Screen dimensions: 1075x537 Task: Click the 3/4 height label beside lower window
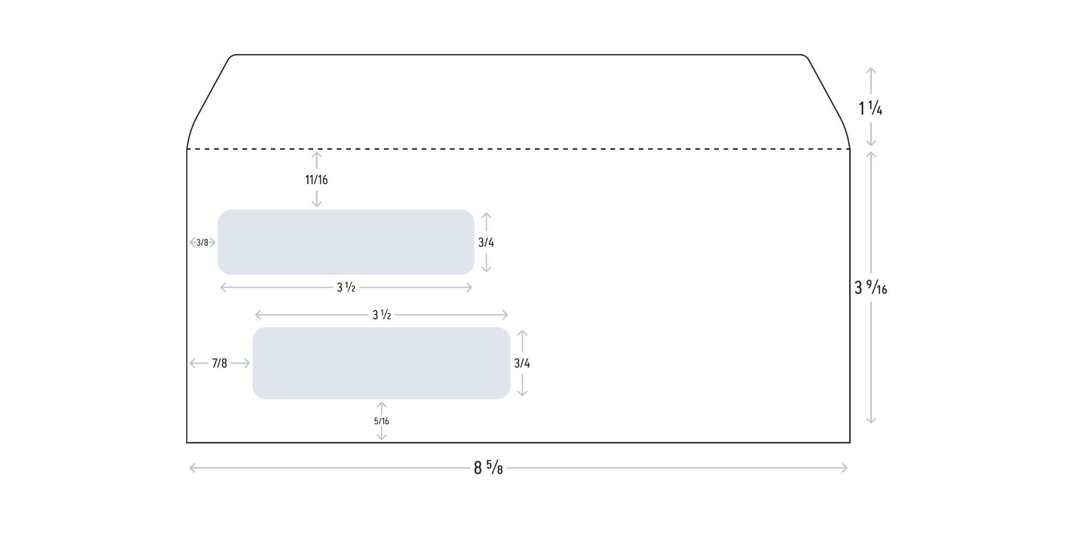522,363
